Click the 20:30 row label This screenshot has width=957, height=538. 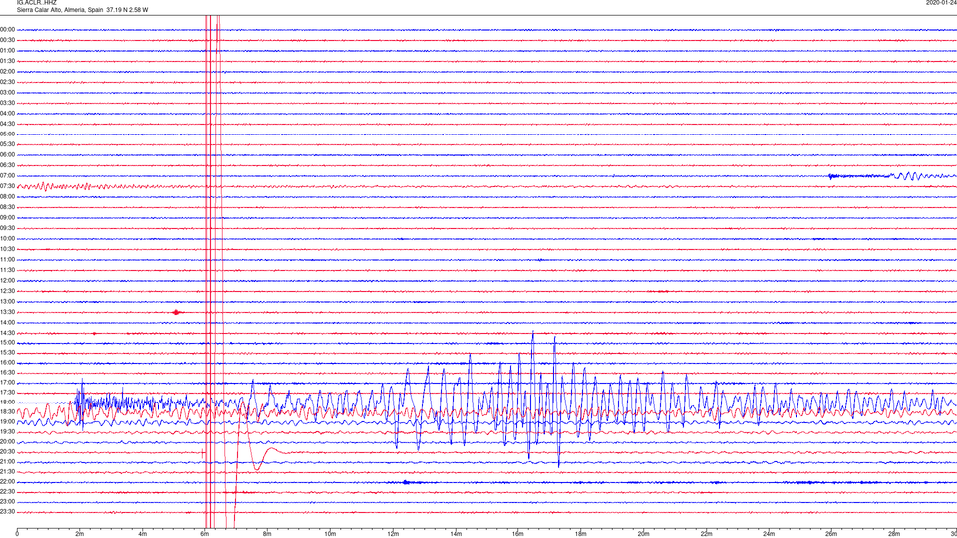tap(7, 452)
